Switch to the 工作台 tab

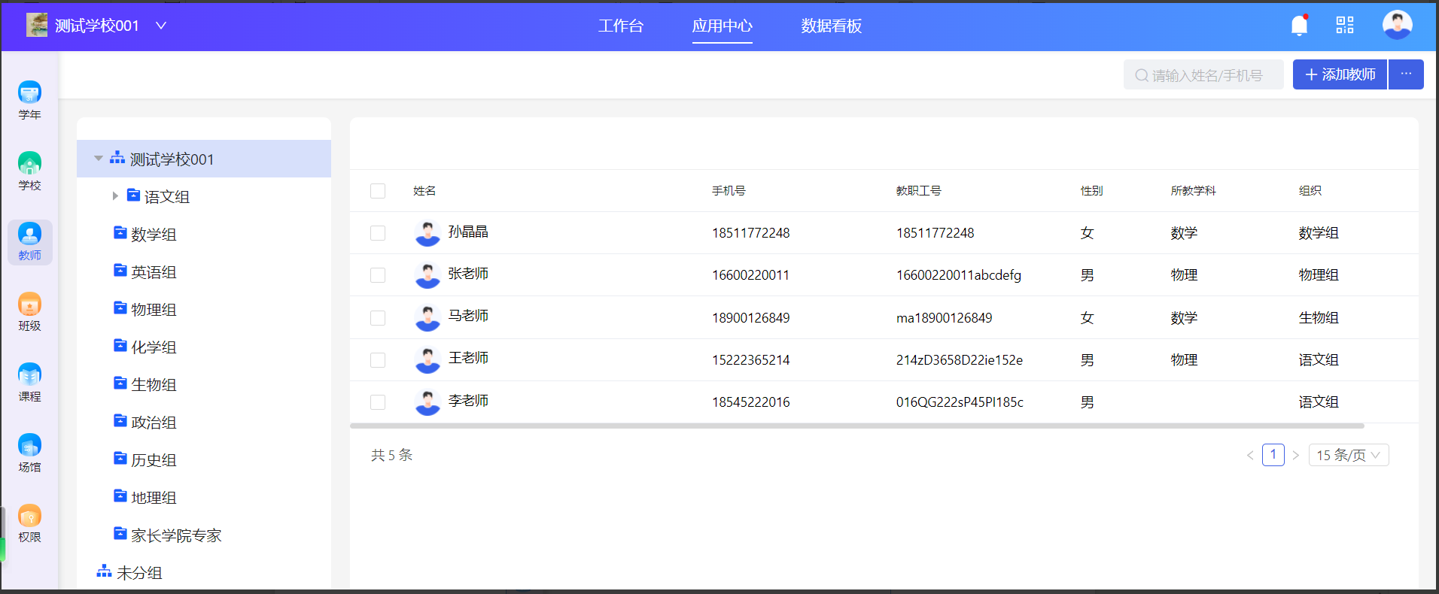click(x=621, y=26)
